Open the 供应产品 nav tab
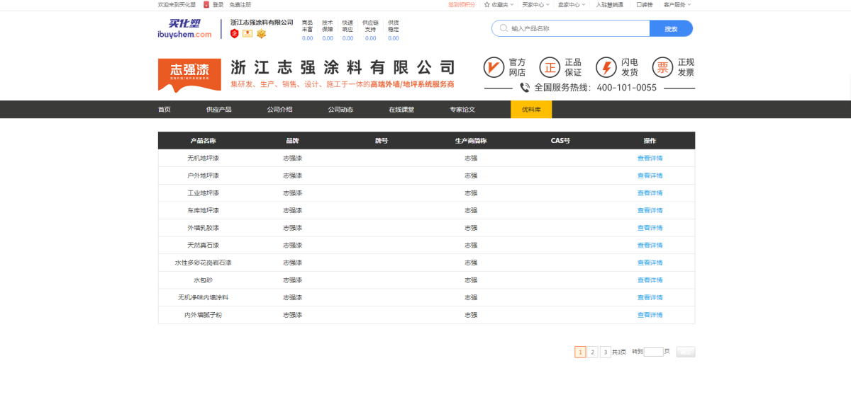851x397 pixels. point(219,110)
